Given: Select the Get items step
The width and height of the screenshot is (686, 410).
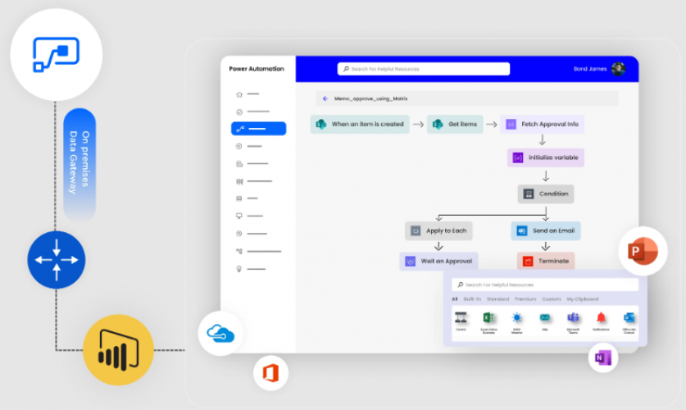Looking at the screenshot, I should [455, 125].
